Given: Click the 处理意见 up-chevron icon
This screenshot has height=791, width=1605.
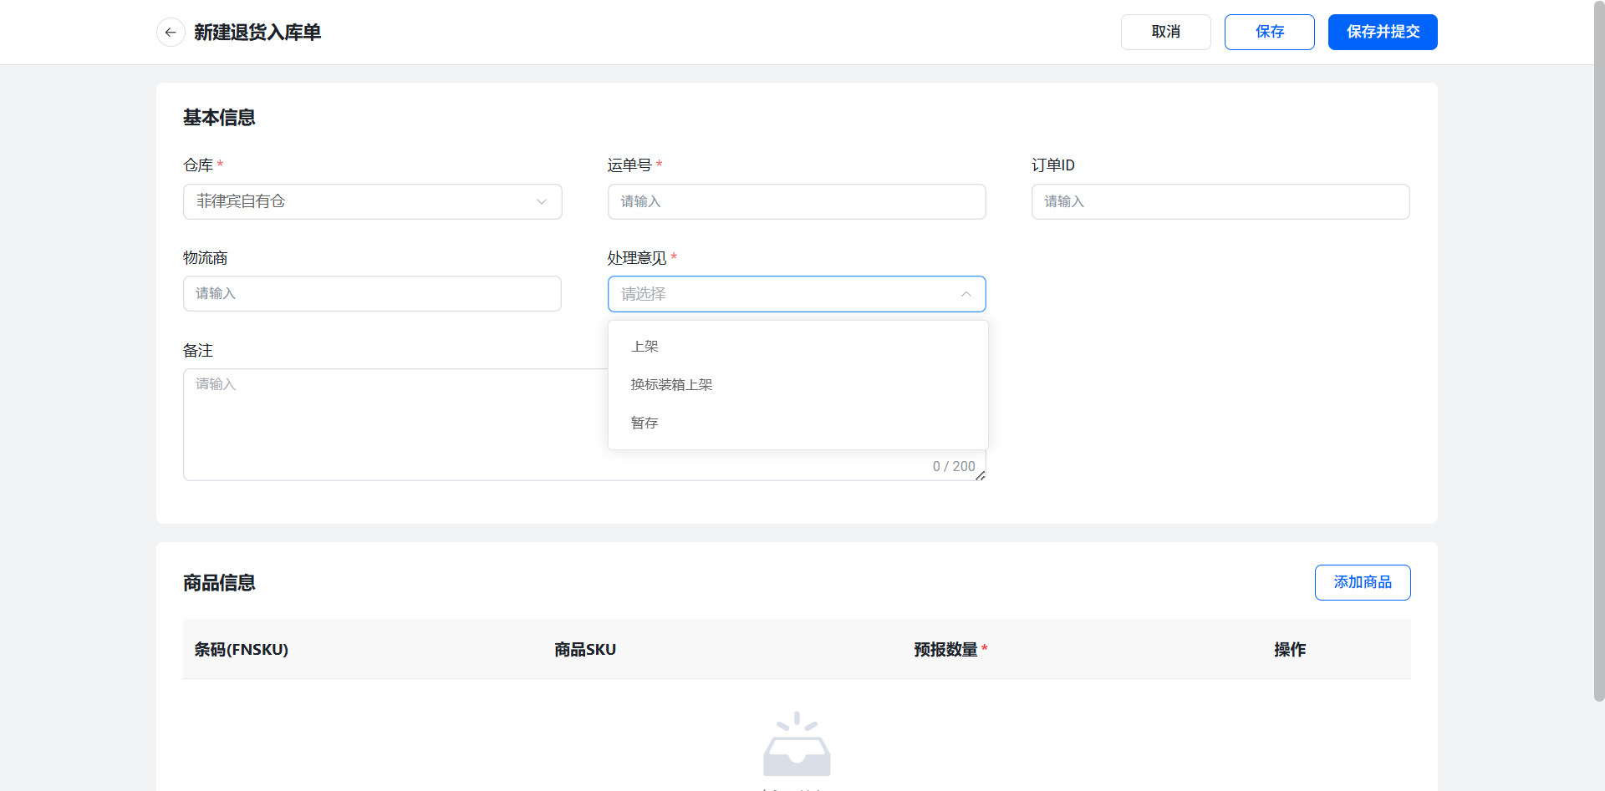Looking at the screenshot, I should (x=966, y=294).
